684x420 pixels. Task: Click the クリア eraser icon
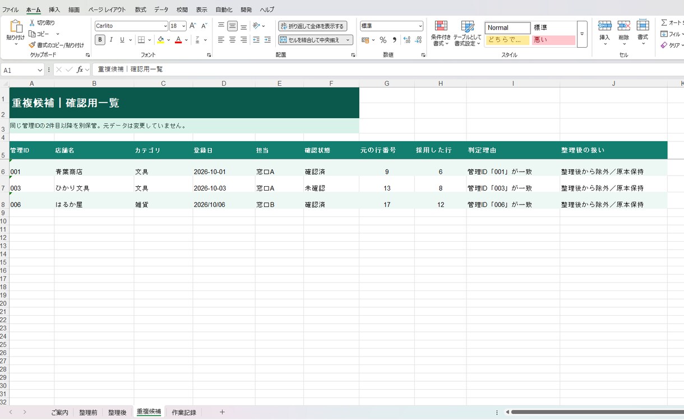coord(664,45)
